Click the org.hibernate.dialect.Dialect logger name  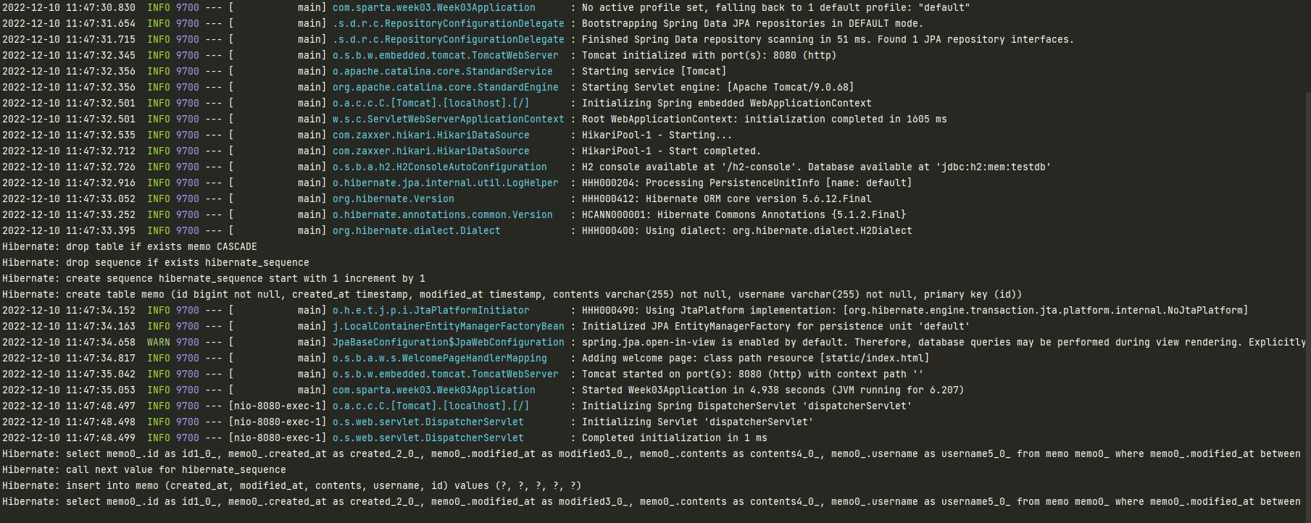pyautogui.click(x=416, y=230)
